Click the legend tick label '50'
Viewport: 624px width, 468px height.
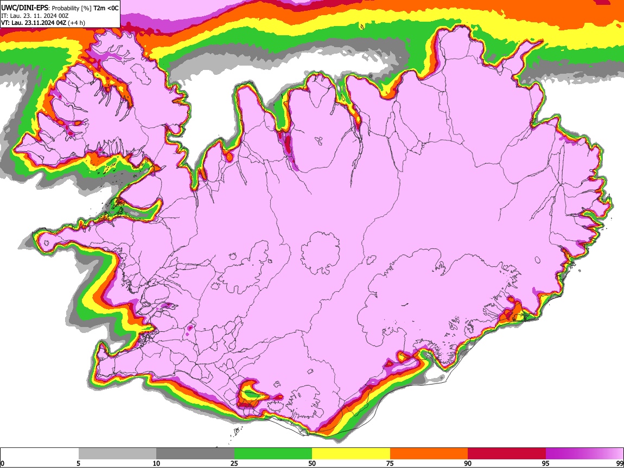[x=312, y=463]
